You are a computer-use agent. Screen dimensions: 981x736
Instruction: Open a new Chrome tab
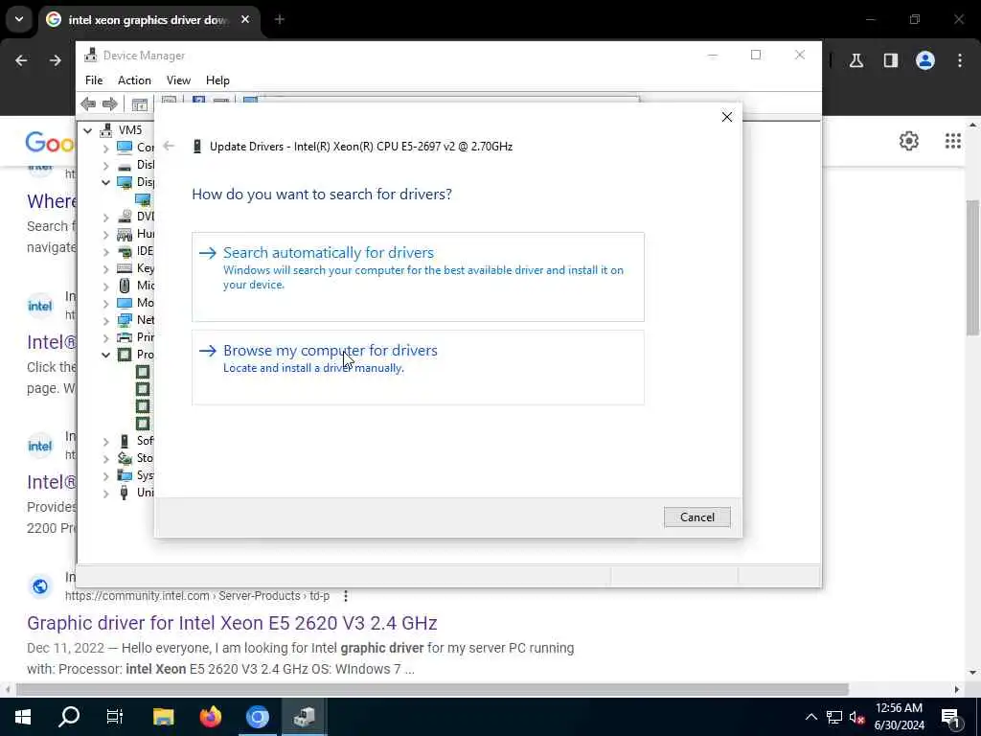[280, 20]
